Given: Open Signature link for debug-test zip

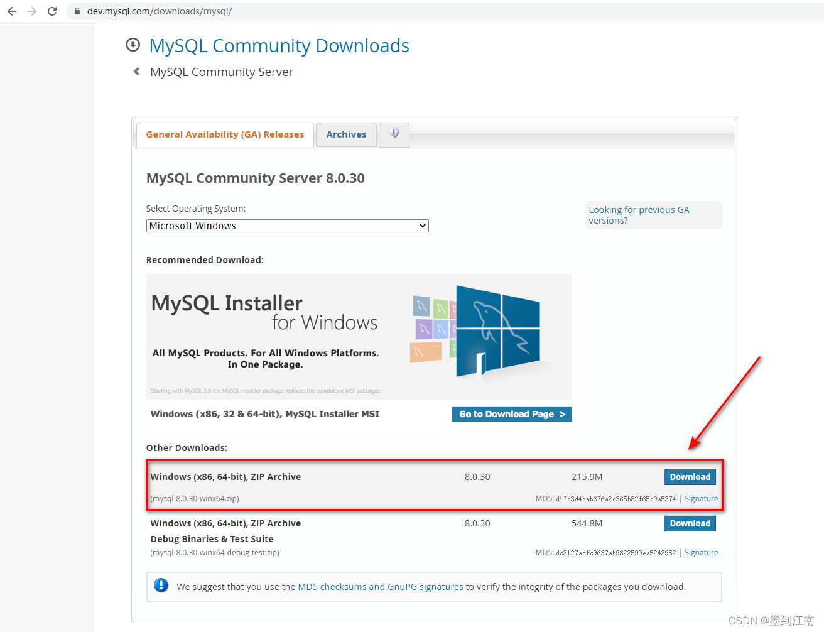Looking at the screenshot, I should coord(701,553).
